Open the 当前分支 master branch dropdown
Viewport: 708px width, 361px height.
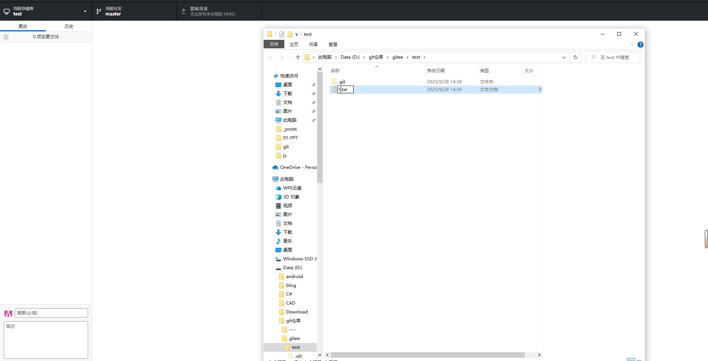tap(134, 11)
